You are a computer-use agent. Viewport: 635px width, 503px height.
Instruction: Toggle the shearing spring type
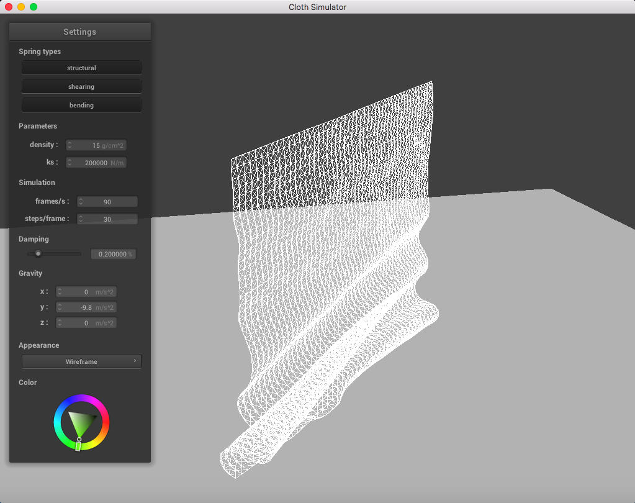(81, 86)
